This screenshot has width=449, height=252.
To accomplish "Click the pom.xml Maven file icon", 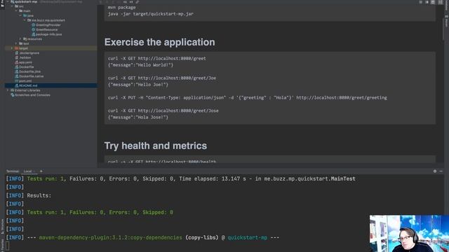I will click(16, 81).
